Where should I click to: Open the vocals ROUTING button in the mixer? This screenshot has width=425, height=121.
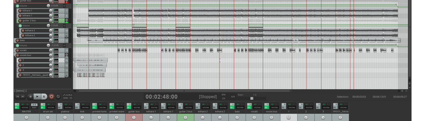pos(258,107)
